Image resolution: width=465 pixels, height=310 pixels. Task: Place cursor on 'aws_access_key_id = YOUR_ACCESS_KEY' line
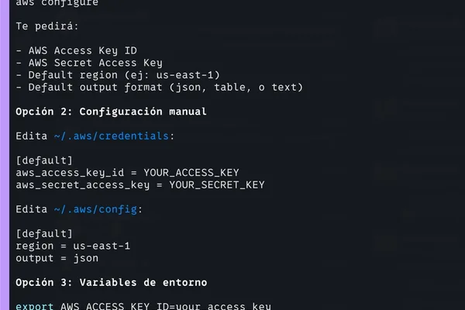[x=127, y=173]
